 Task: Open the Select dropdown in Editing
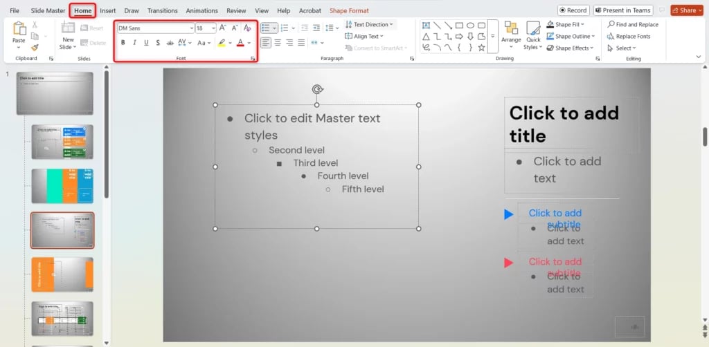click(622, 48)
